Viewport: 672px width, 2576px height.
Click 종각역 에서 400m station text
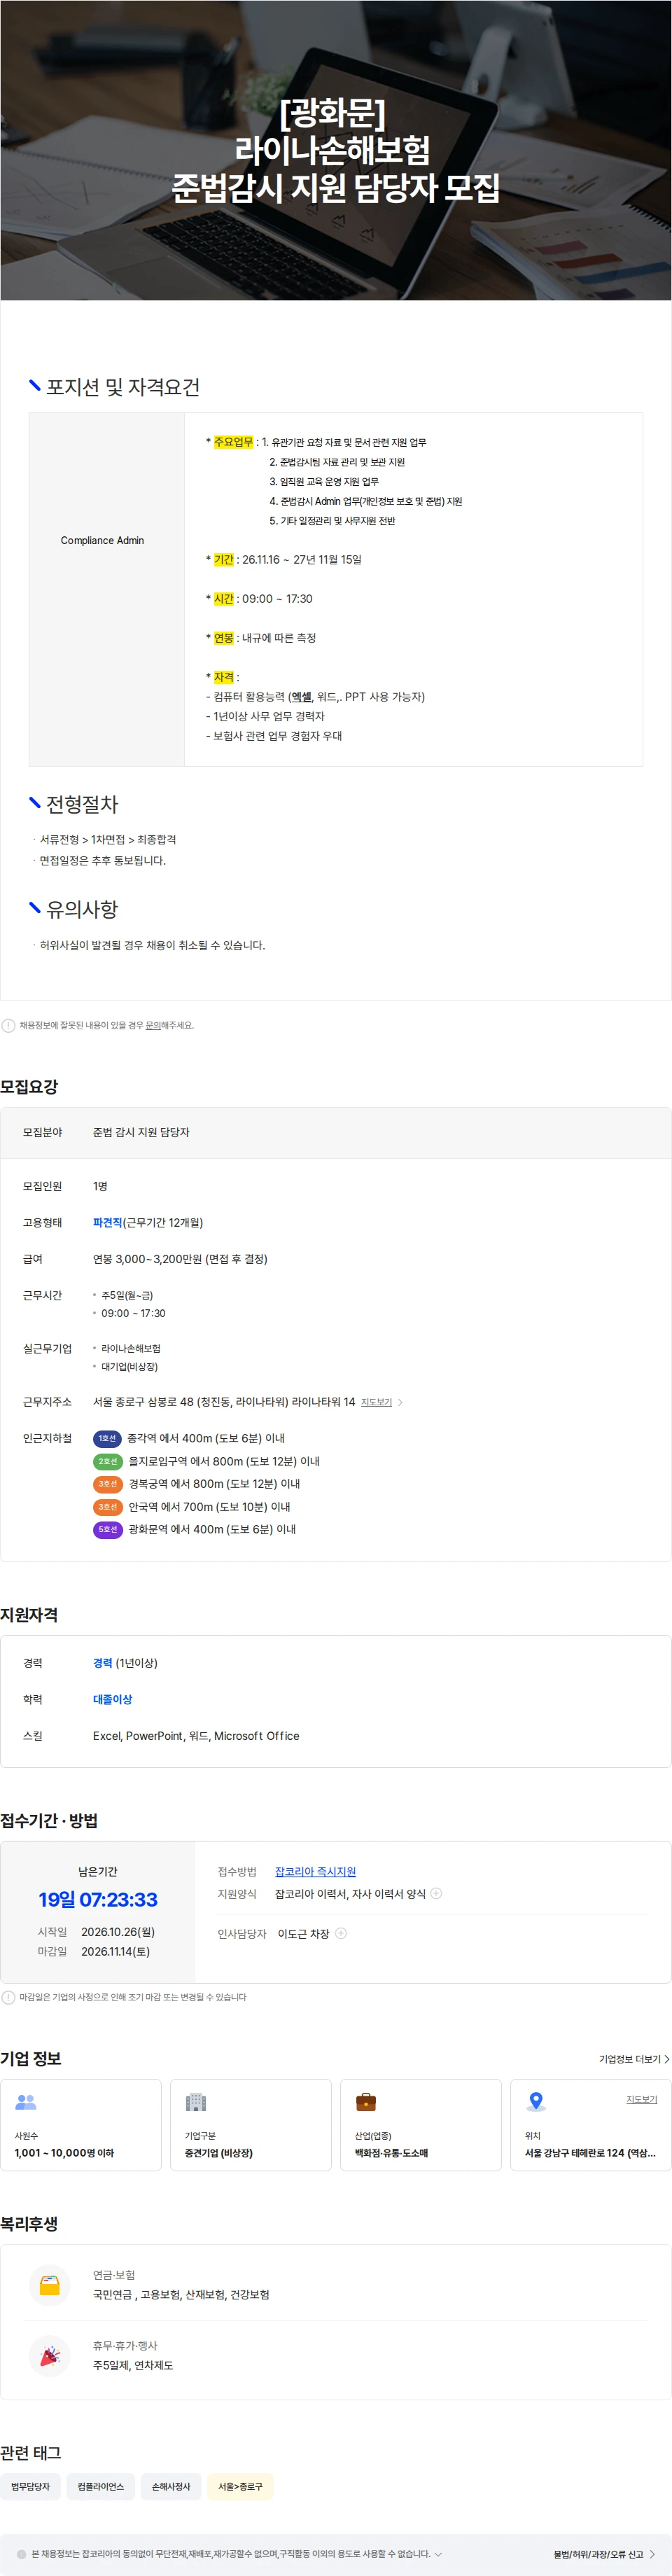click(206, 1438)
